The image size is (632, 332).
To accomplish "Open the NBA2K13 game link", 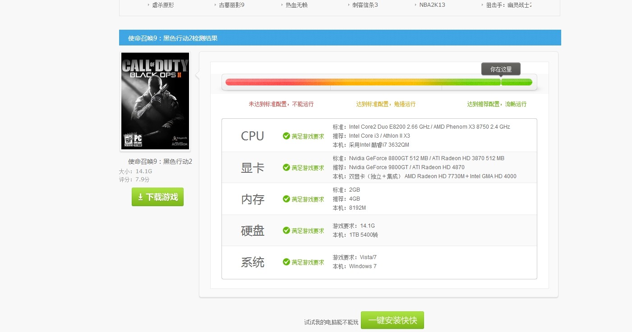I will pos(429,5).
